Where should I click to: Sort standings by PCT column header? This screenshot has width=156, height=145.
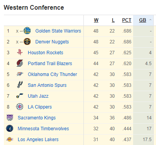(x=127, y=20)
